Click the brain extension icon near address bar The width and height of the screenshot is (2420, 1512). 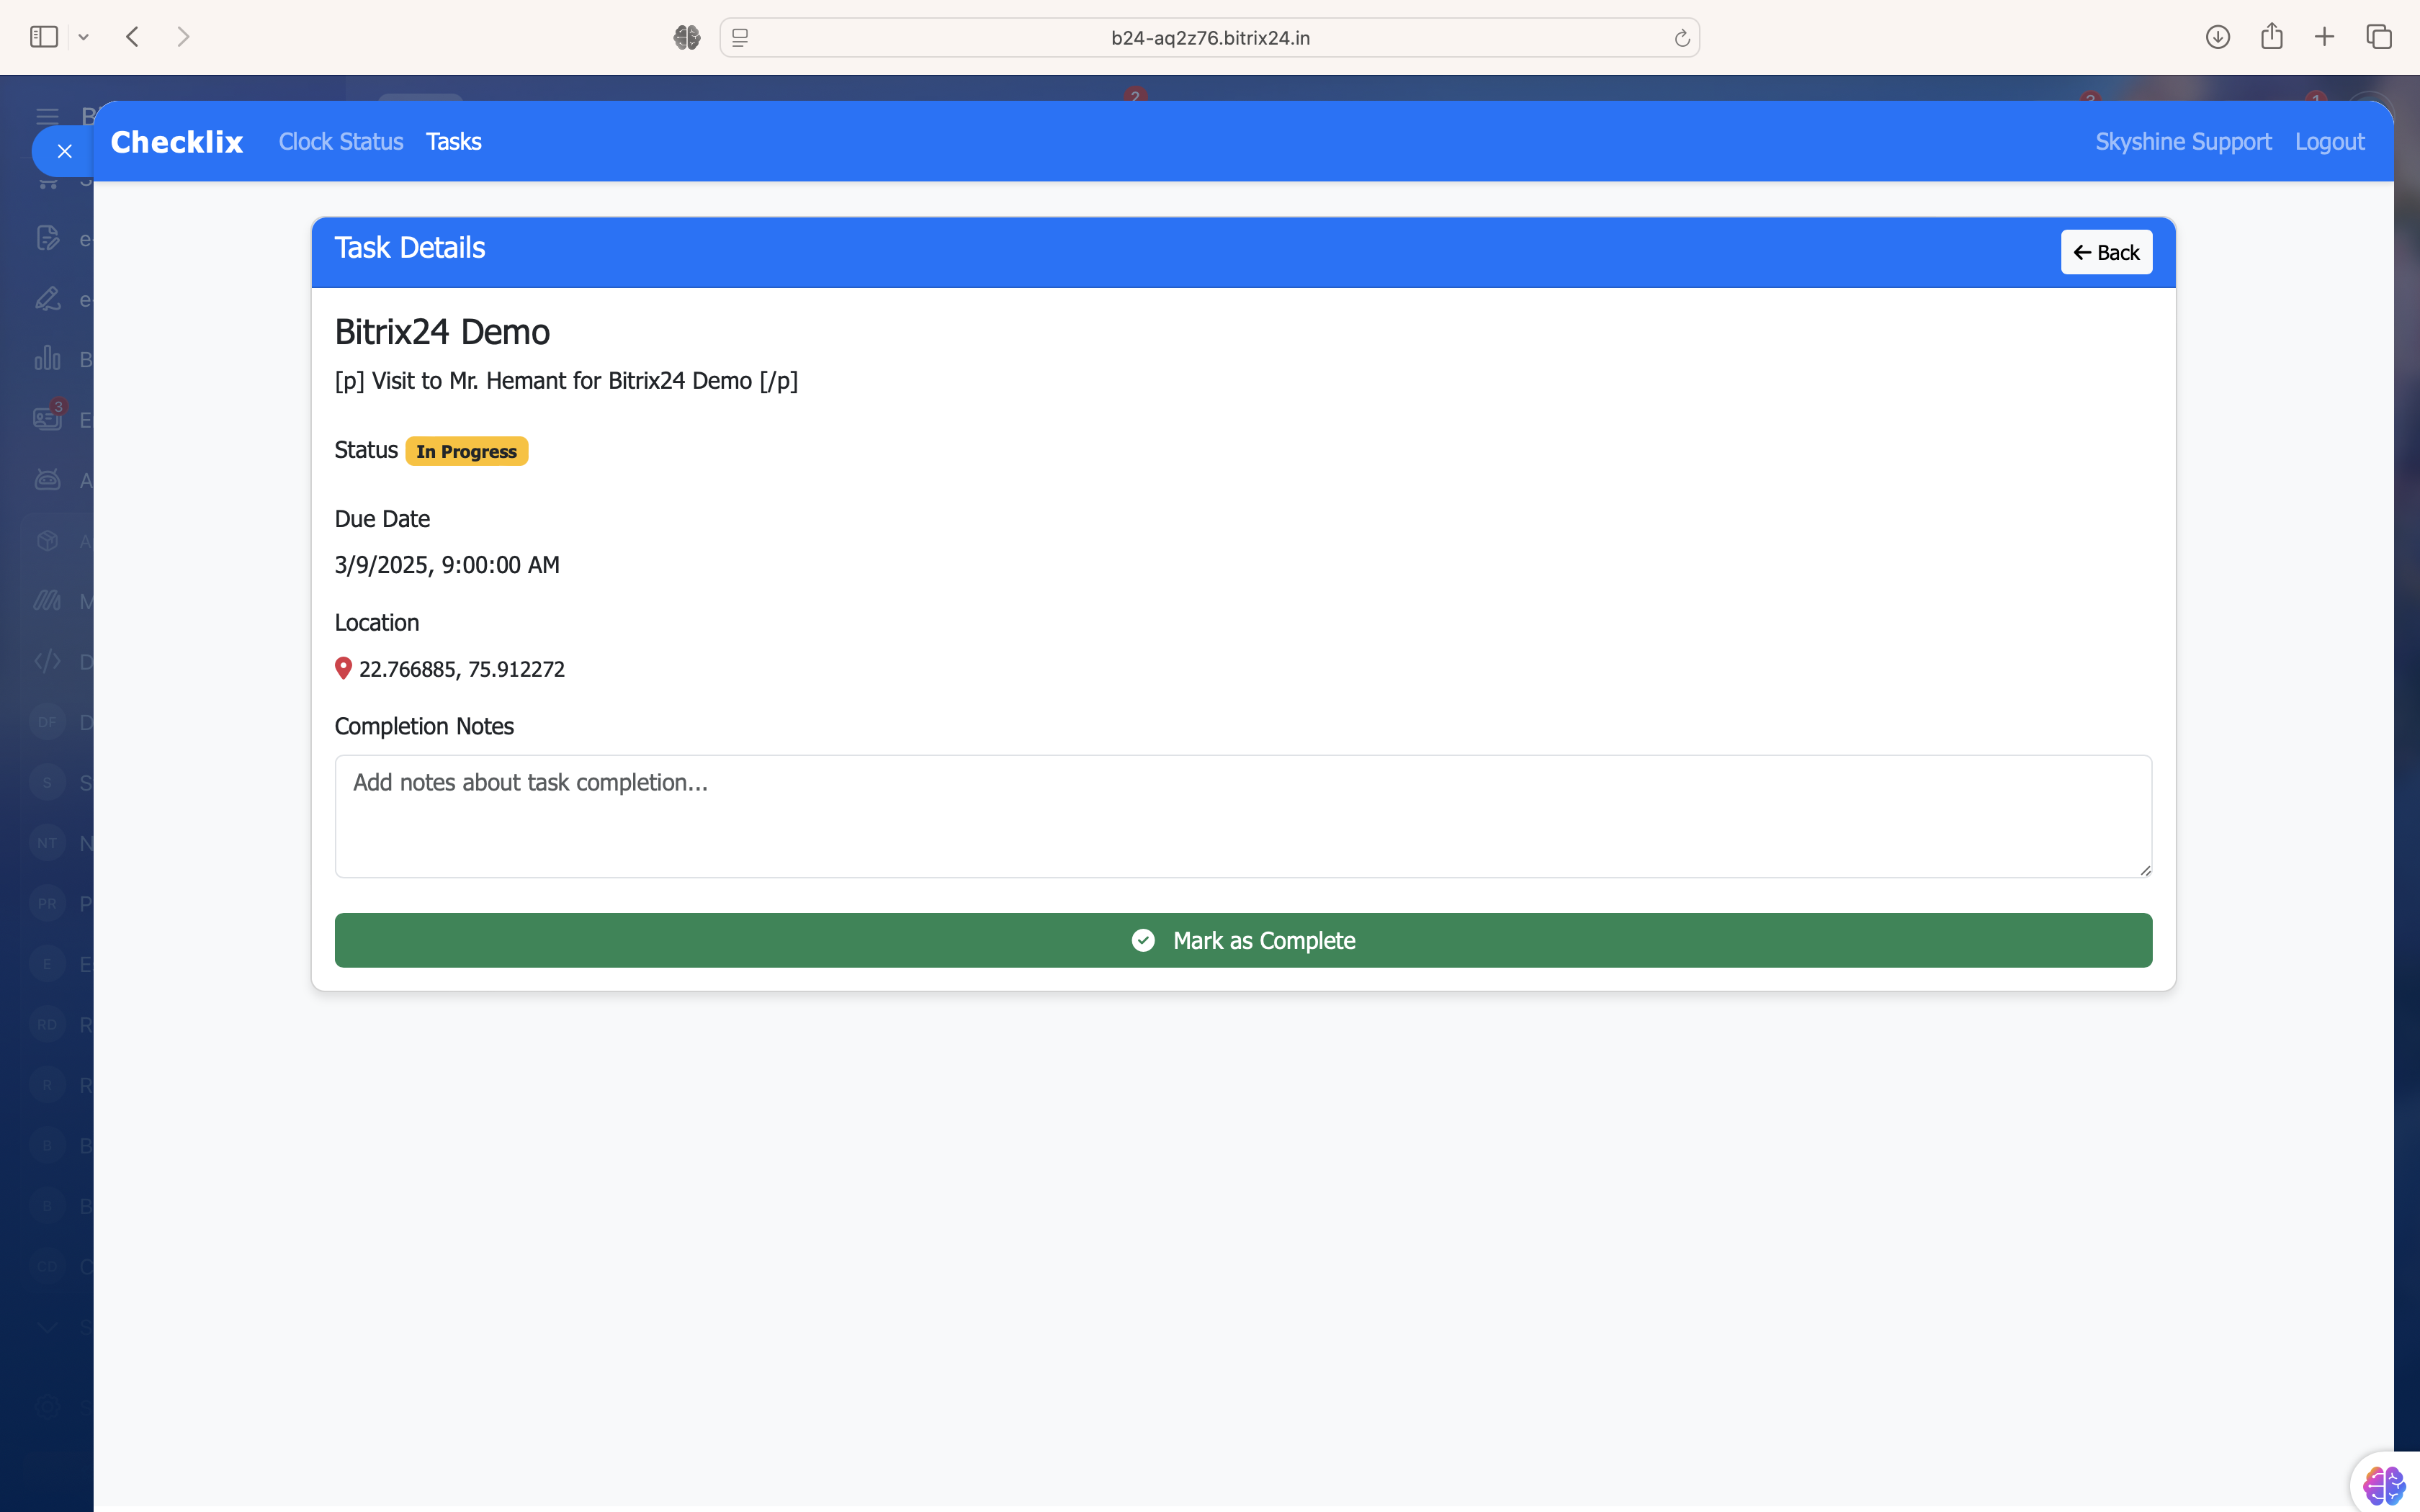[x=686, y=37]
